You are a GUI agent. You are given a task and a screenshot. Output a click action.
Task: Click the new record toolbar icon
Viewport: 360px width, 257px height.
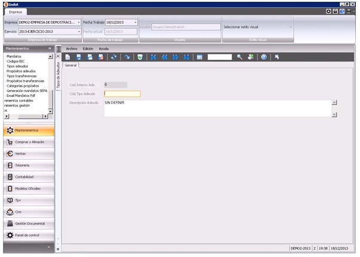coord(68,57)
